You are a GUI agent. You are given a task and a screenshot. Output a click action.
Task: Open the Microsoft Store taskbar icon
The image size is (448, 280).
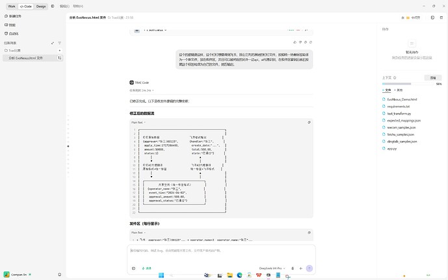click(249, 275)
